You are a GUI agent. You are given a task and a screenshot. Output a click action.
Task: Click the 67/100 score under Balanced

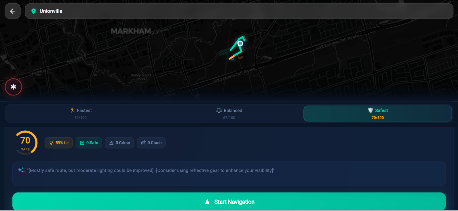pyautogui.click(x=229, y=118)
